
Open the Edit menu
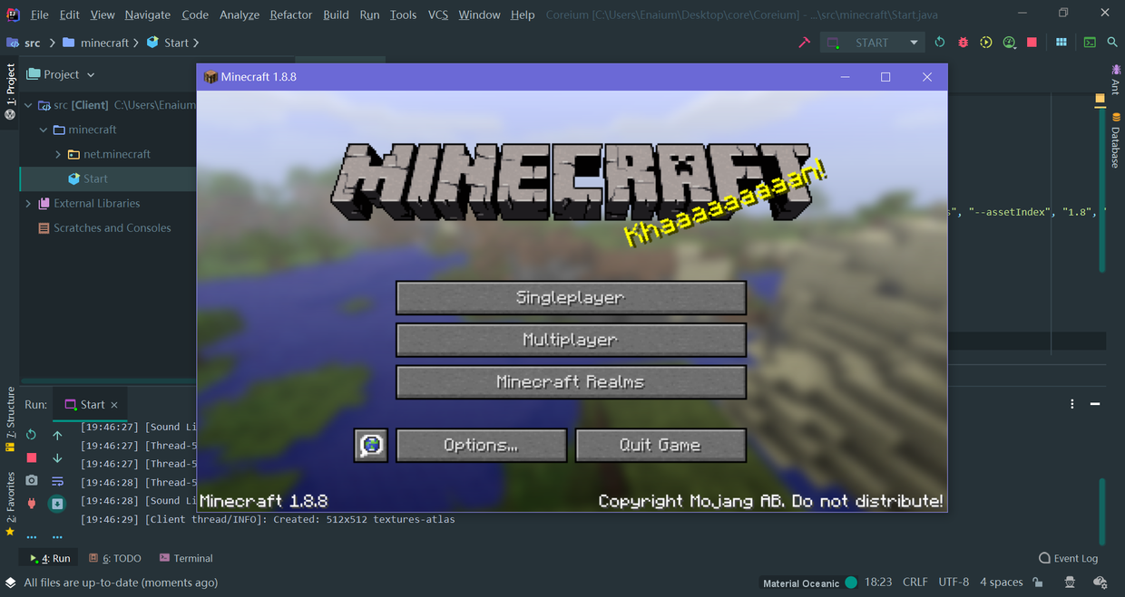[x=70, y=14]
